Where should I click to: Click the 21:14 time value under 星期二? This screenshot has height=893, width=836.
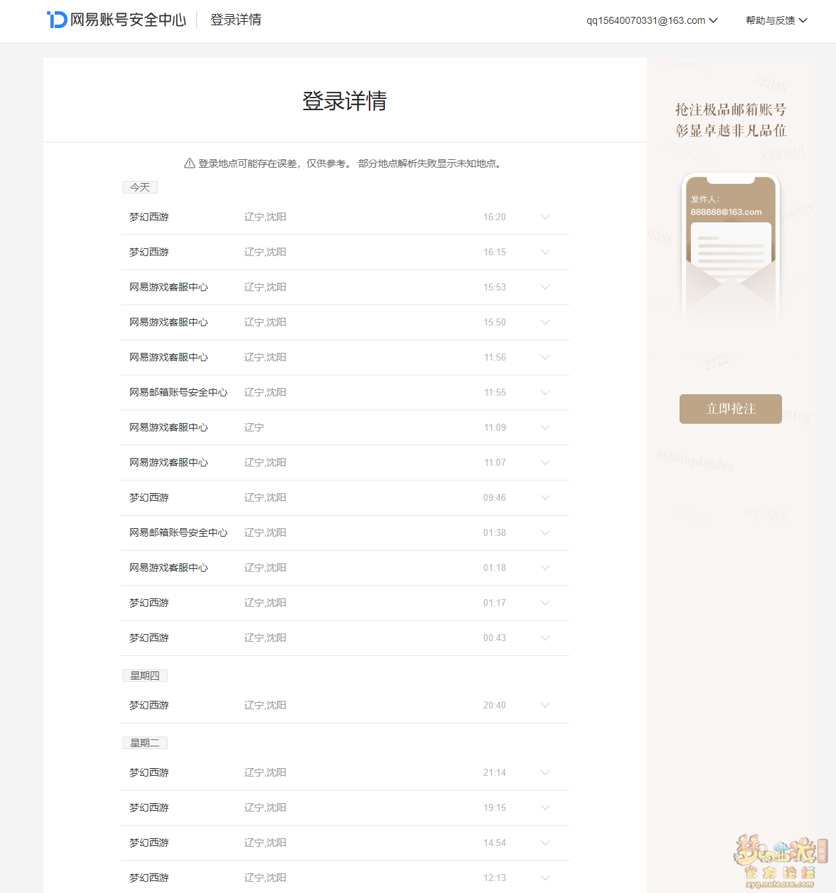(494, 773)
